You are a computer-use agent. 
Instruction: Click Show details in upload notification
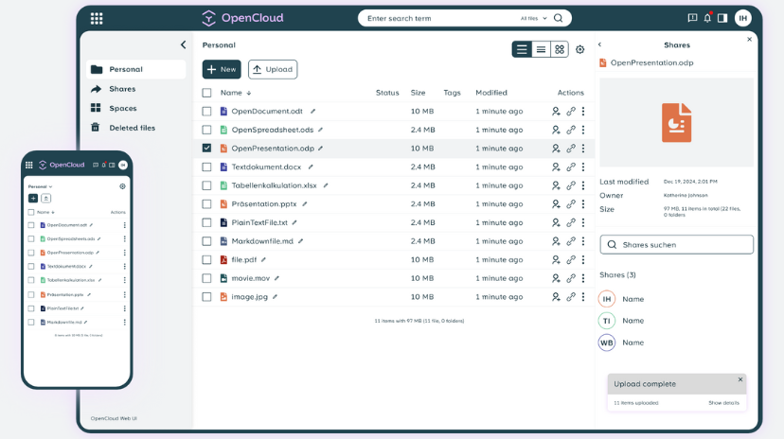click(723, 403)
